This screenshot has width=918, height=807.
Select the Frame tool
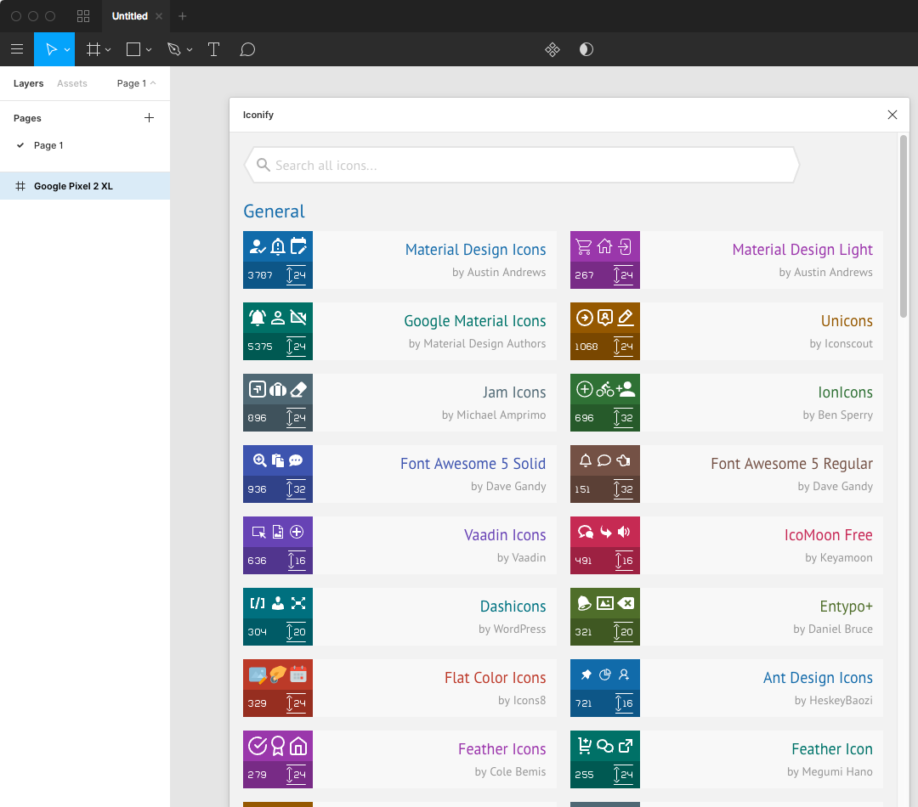point(93,49)
